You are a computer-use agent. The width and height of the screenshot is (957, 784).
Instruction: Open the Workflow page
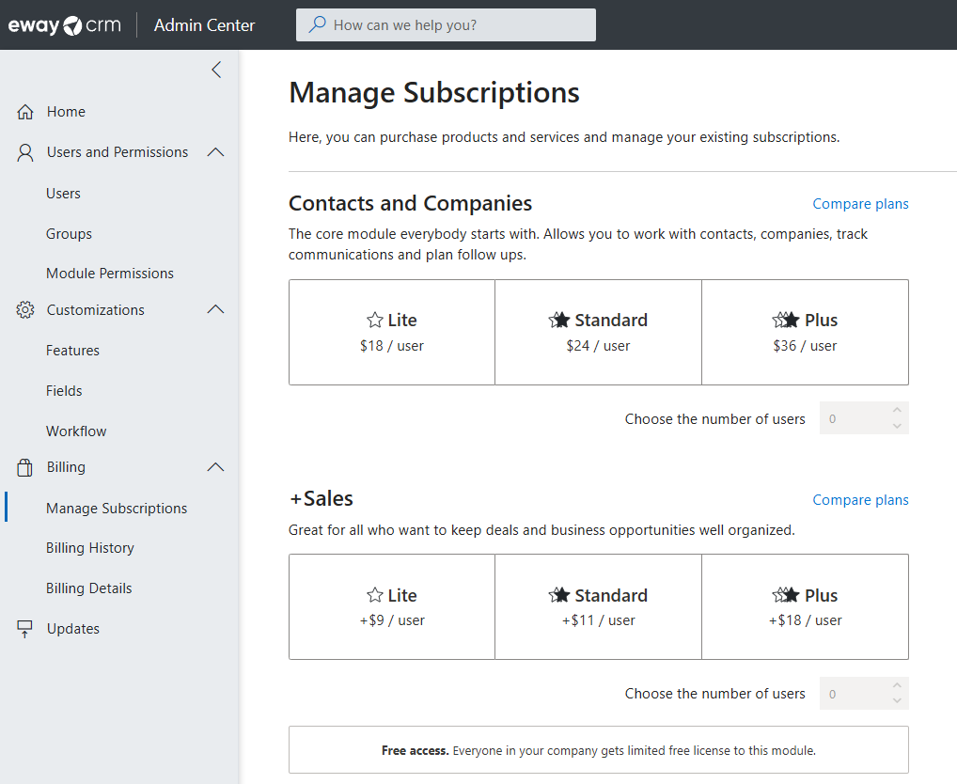[x=76, y=431]
